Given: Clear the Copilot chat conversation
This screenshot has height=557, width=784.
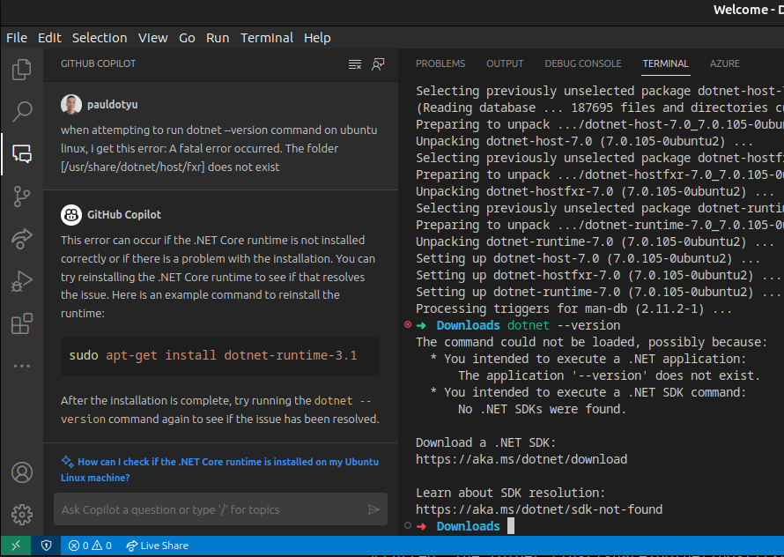Looking at the screenshot, I should [354, 63].
